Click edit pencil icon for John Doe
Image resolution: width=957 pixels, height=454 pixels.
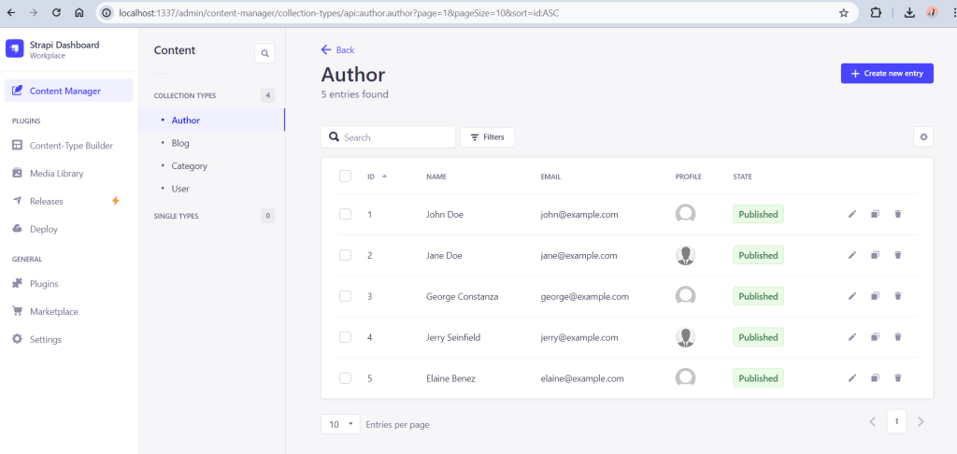pos(851,214)
